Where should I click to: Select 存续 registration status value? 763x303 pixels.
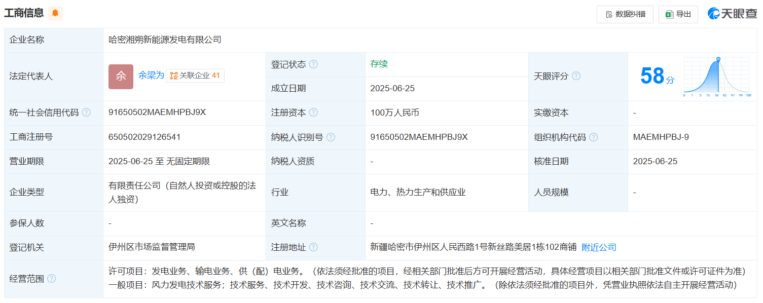coord(379,64)
